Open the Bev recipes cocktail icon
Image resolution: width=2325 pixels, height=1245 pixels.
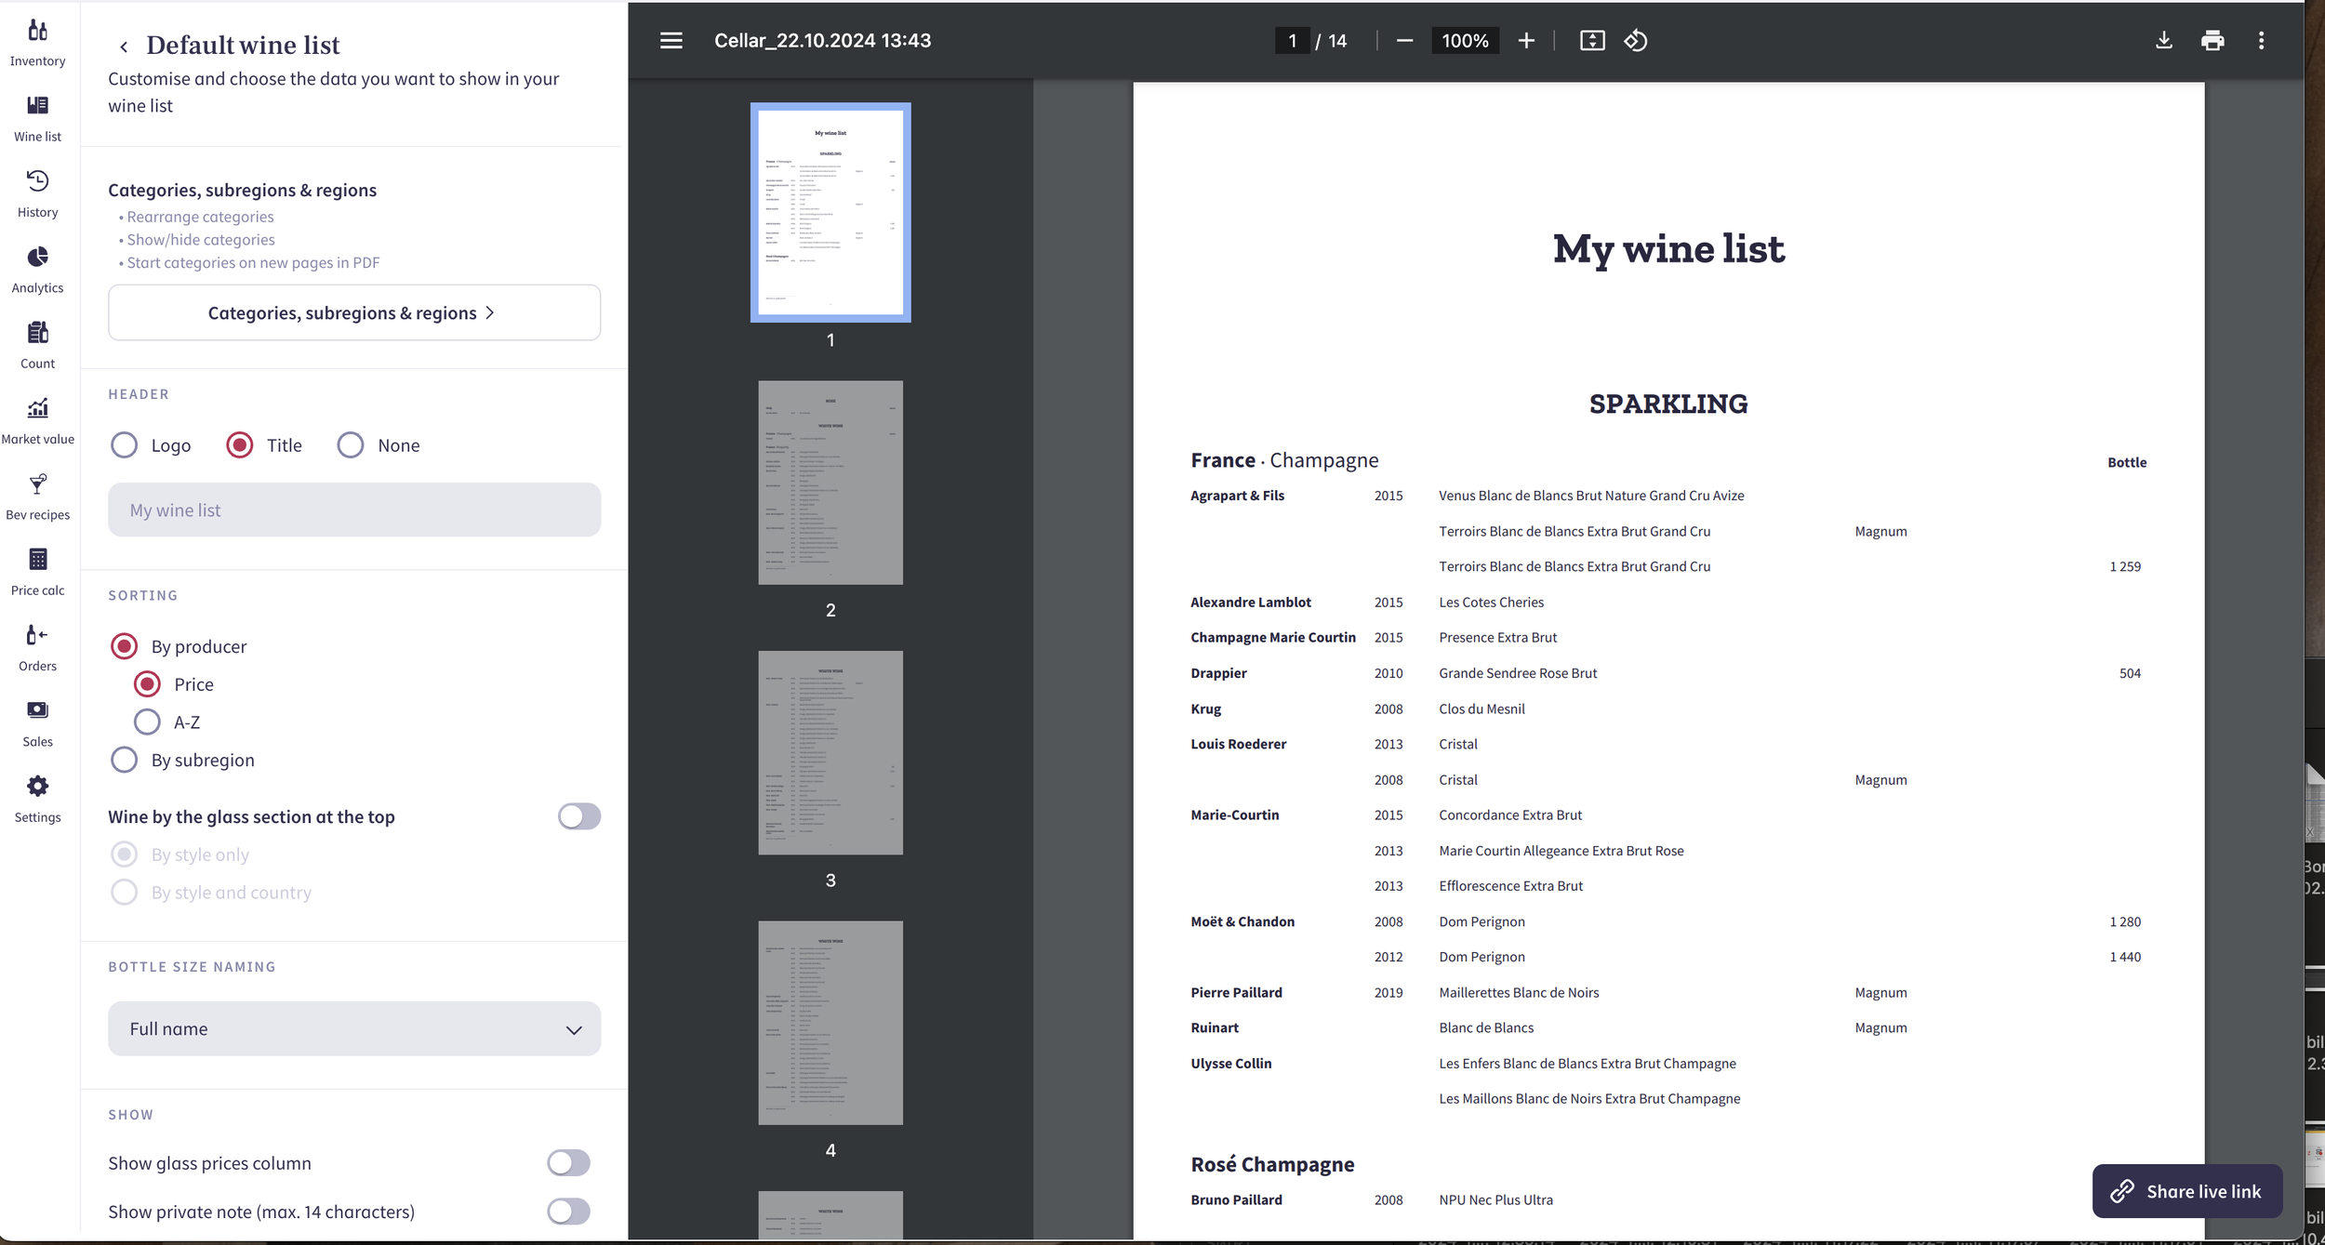37,496
